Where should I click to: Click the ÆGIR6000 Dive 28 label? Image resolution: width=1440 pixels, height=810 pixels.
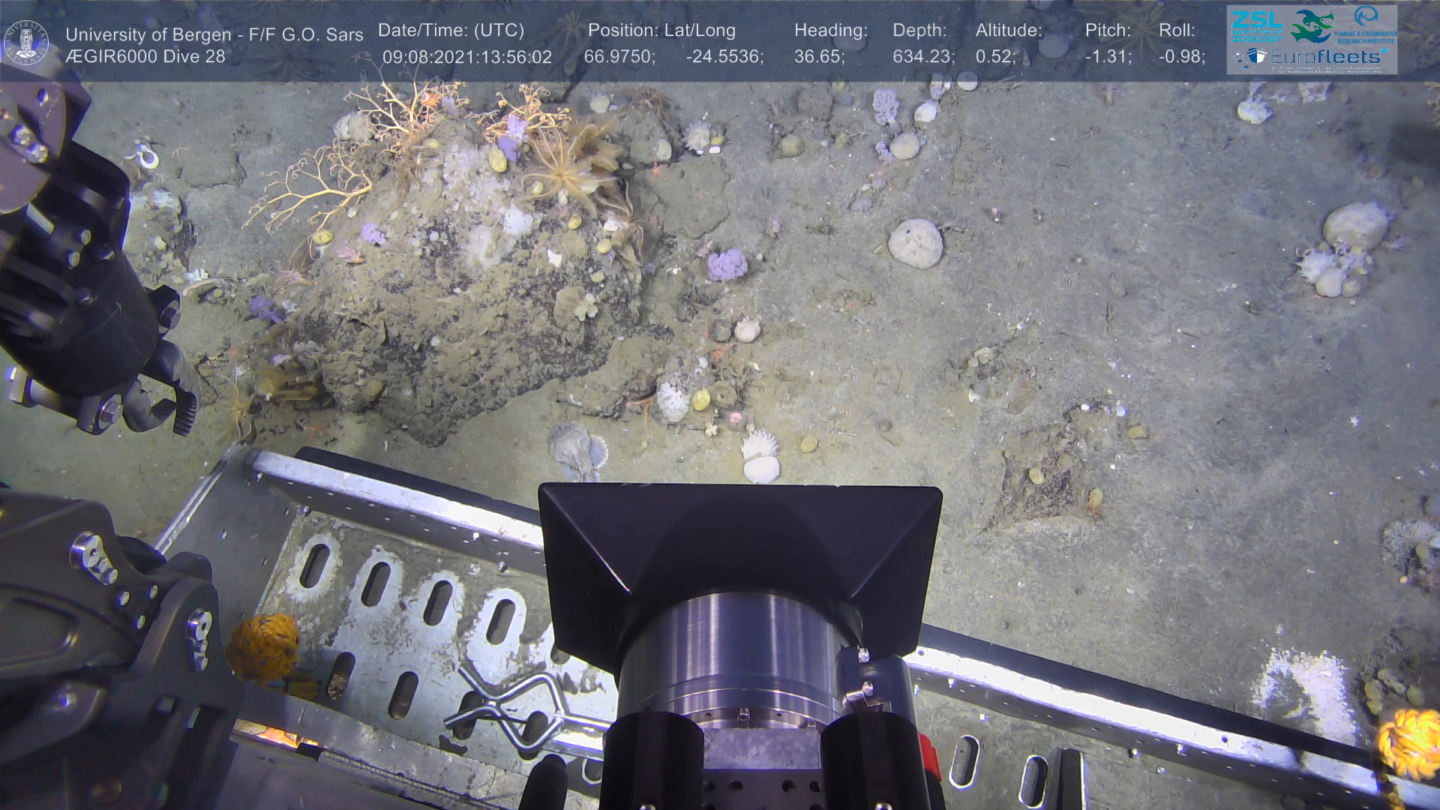pyautogui.click(x=145, y=57)
